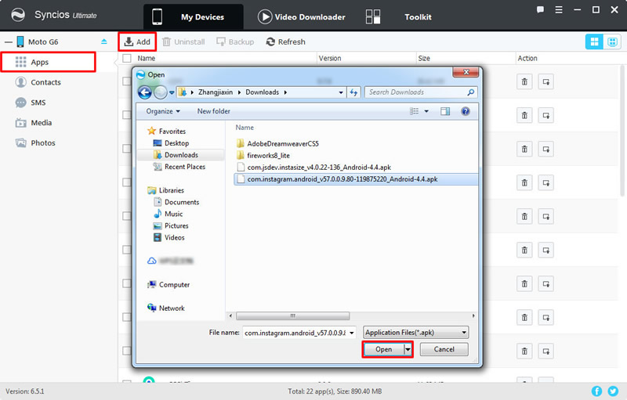Select the com.instagram.android apk file

point(356,179)
